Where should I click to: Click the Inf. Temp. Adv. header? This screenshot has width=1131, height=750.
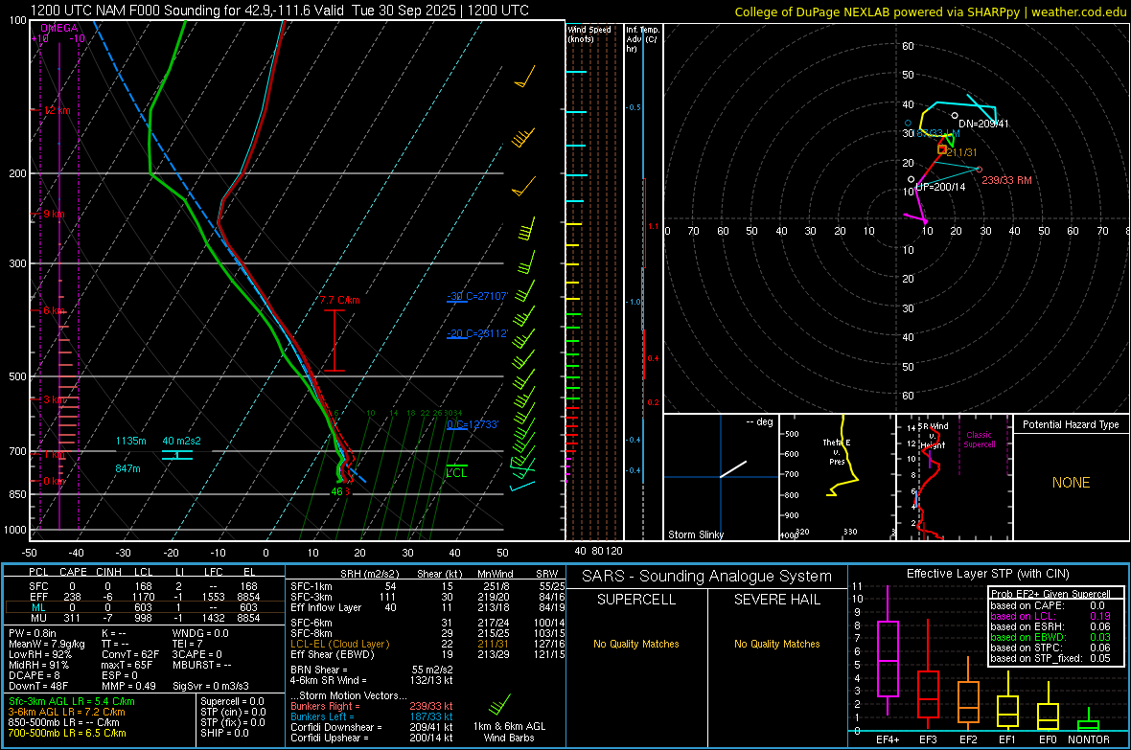coord(642,39)
